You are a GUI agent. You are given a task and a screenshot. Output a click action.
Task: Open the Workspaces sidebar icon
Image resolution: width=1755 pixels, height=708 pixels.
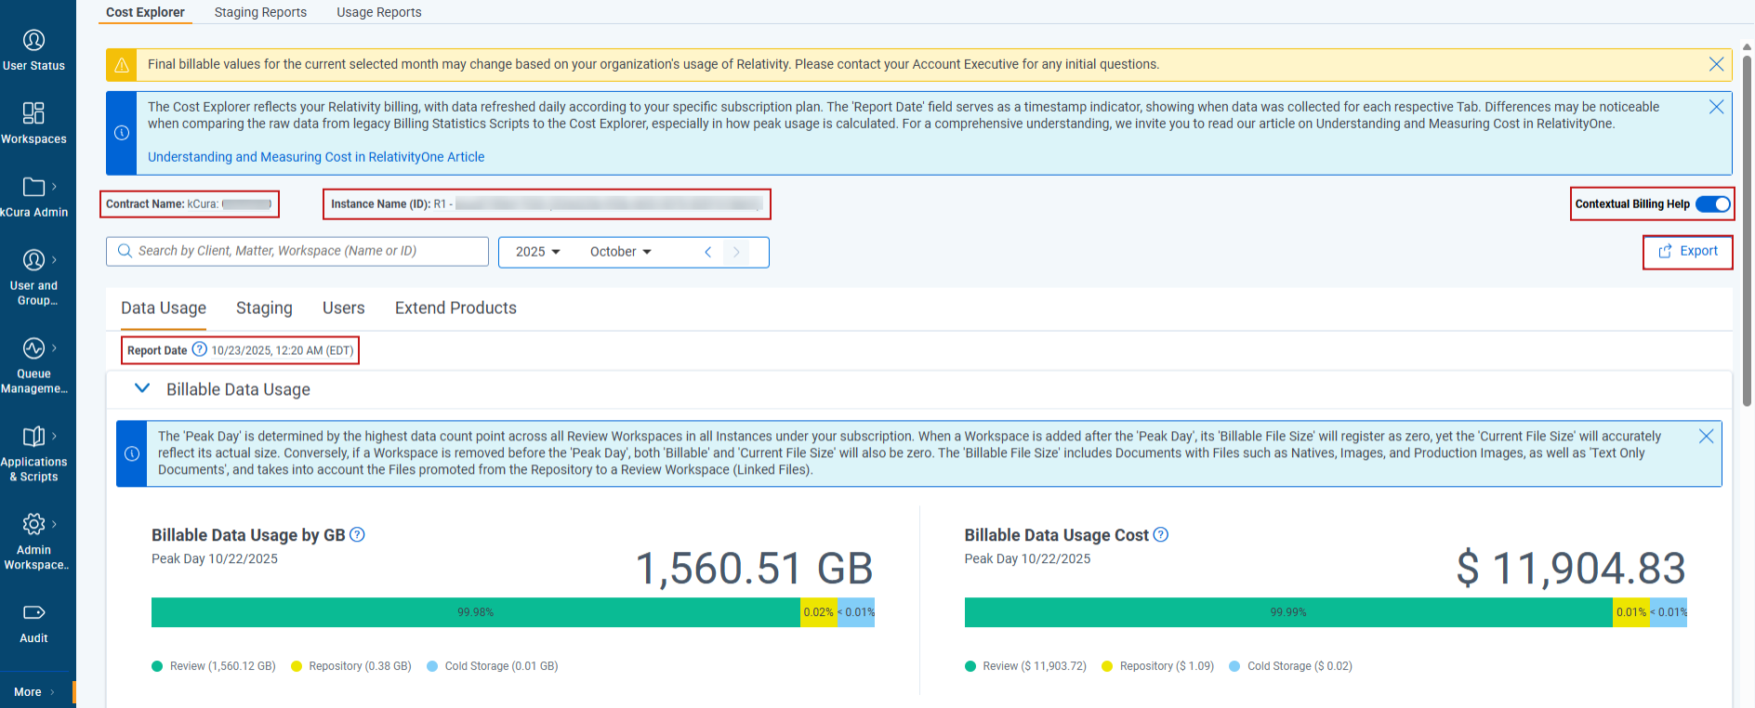click(33, 113)
